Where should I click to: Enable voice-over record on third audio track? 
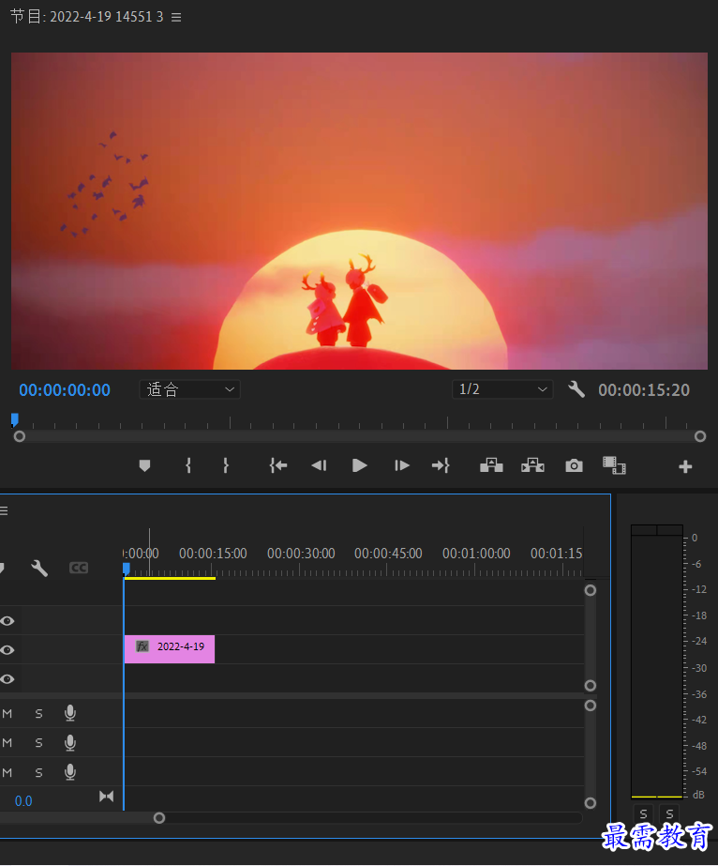pos(70,772)
